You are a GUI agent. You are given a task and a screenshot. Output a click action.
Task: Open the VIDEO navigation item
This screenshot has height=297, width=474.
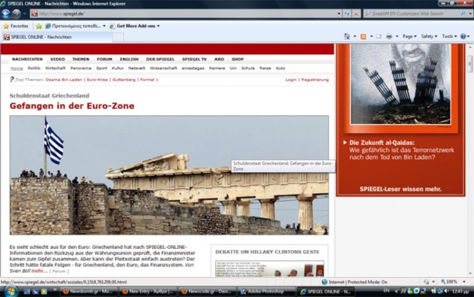click(x=57, y=59)
